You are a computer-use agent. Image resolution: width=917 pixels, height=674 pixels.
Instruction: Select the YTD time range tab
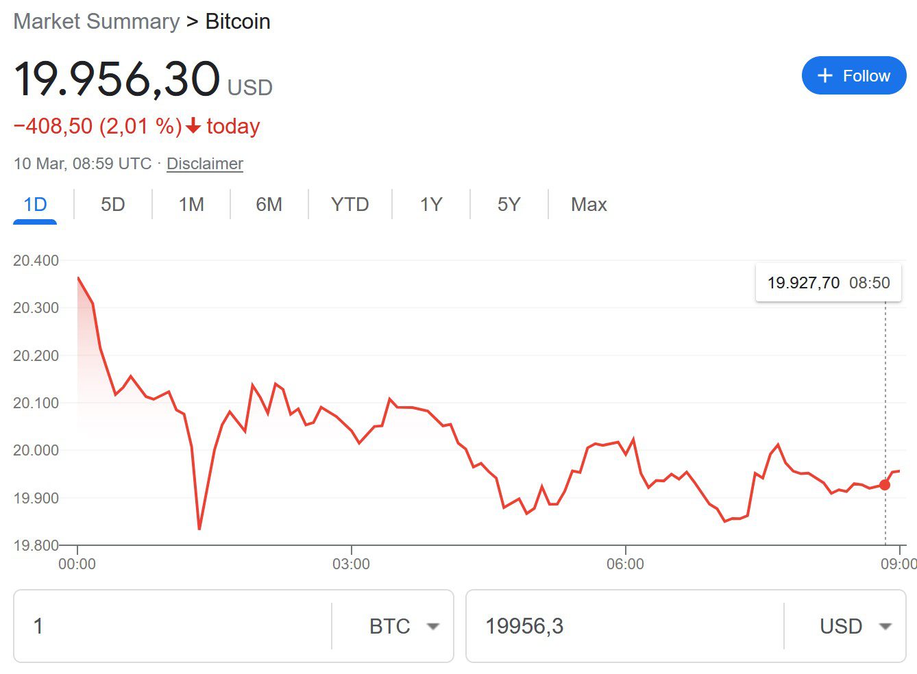[x=350, y=205]
